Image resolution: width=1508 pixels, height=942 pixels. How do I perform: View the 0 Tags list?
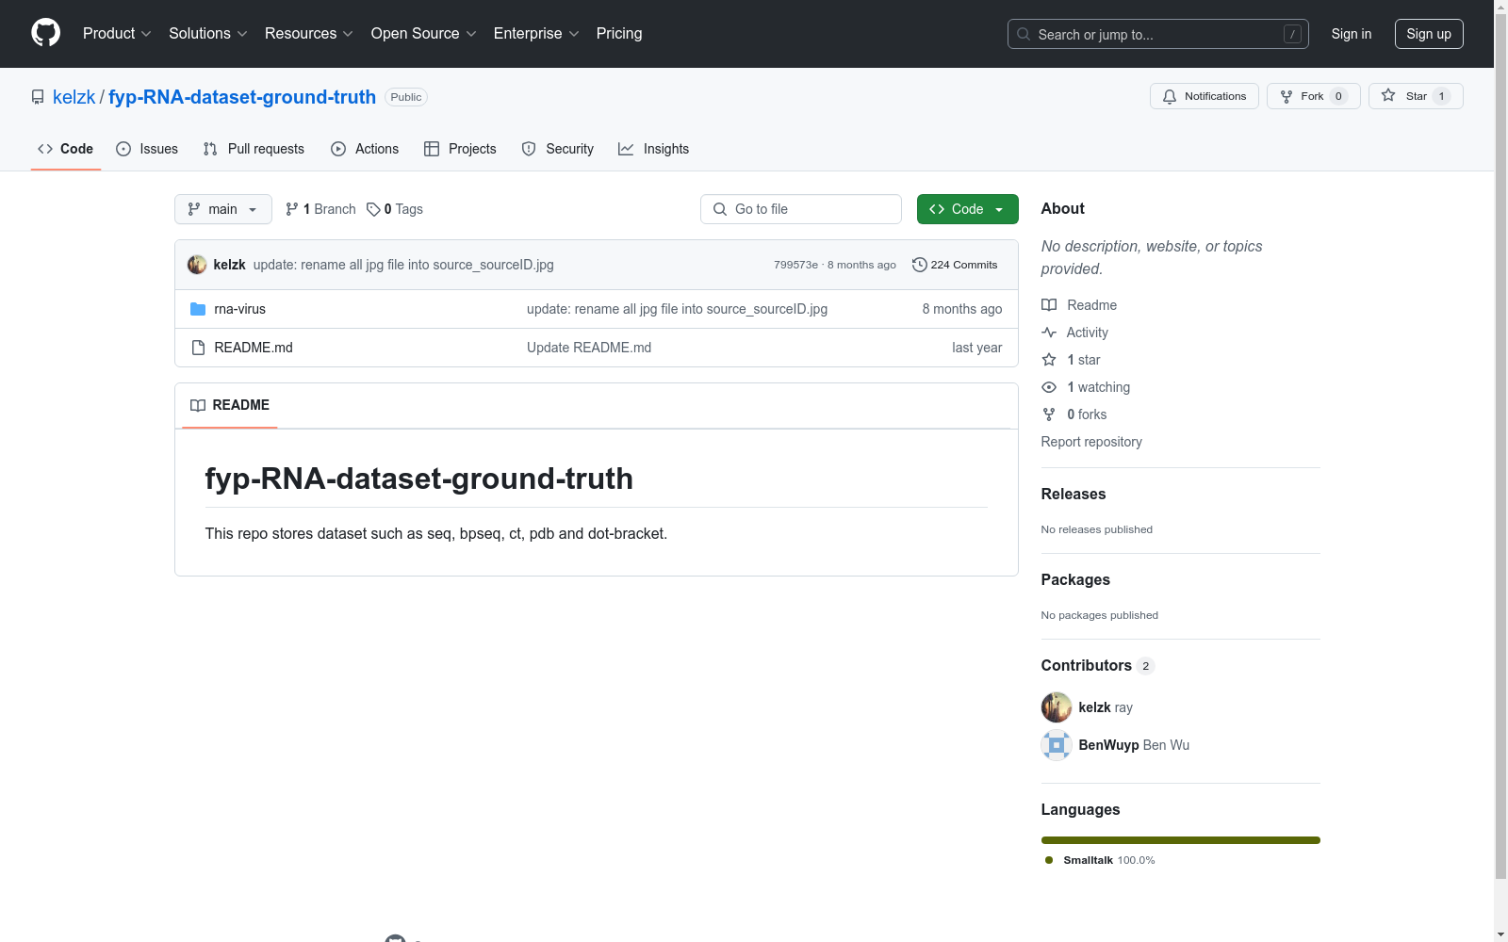395,209
